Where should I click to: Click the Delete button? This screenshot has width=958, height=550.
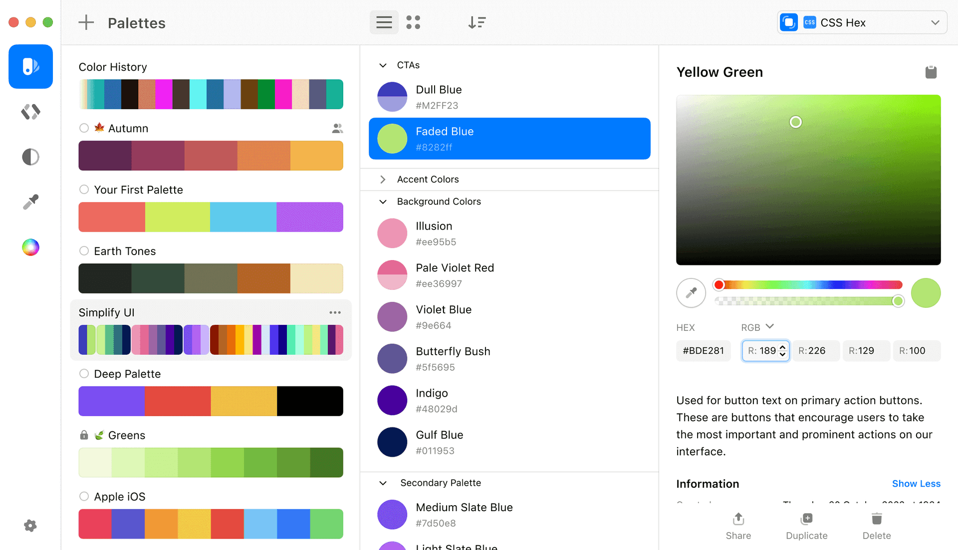(x=877, y=526)
